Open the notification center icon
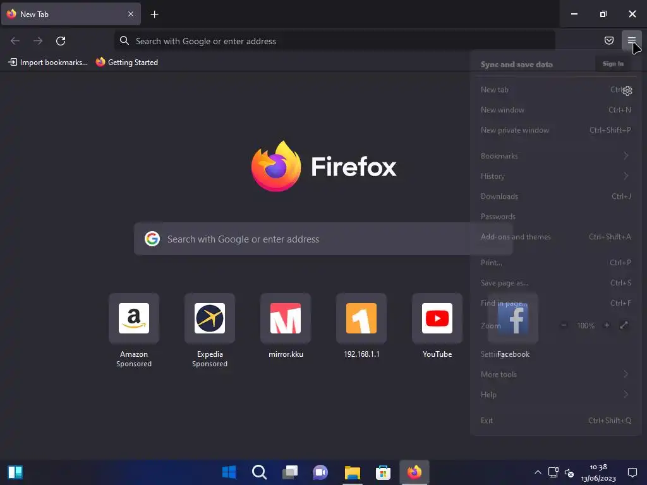Viewport: 647px width, 485px height. tap(632, 472)
